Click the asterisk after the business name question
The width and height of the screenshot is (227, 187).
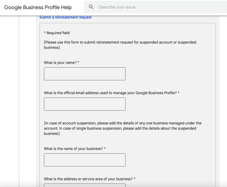pyautogui.click(x=105, y=149)
